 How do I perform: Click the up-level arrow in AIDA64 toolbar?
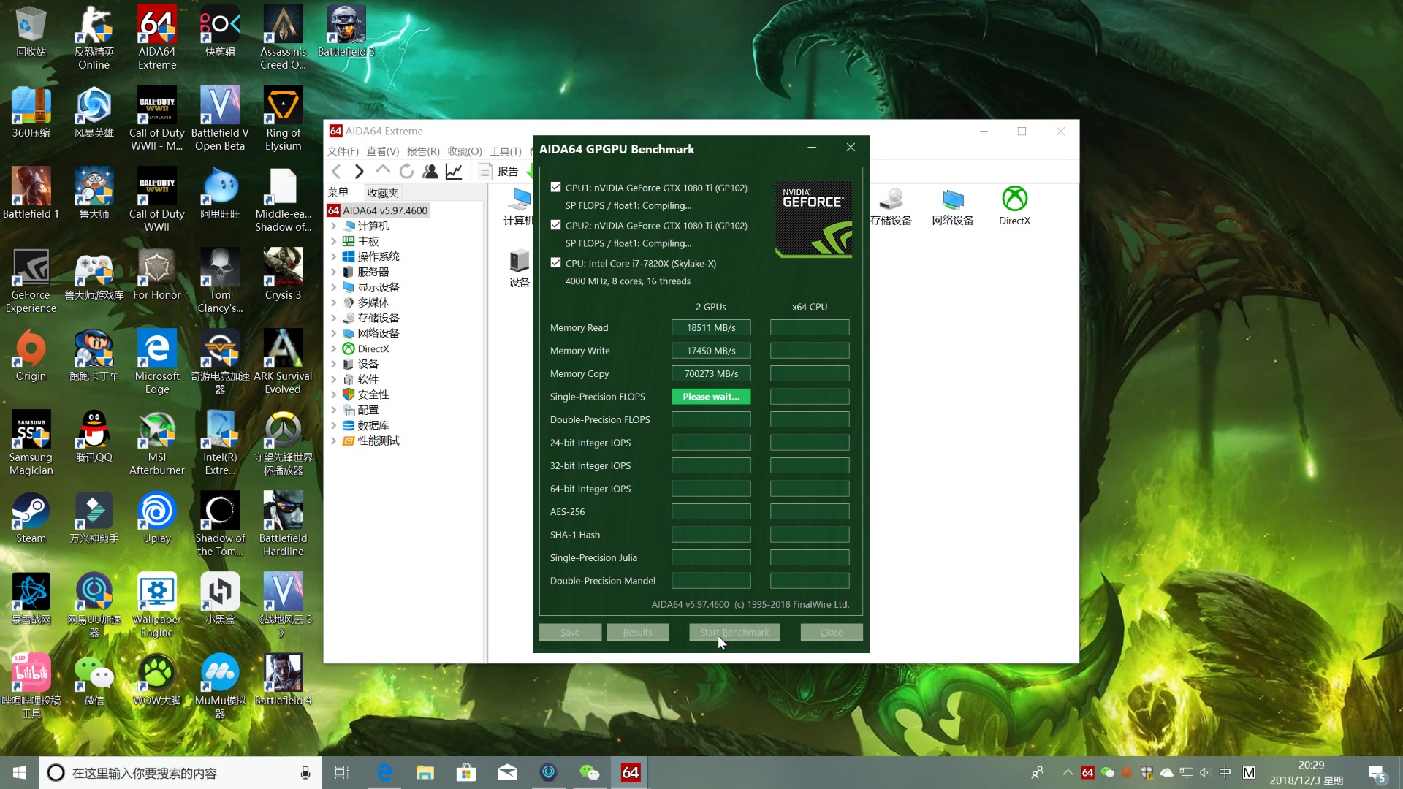[x=383, y=171]
